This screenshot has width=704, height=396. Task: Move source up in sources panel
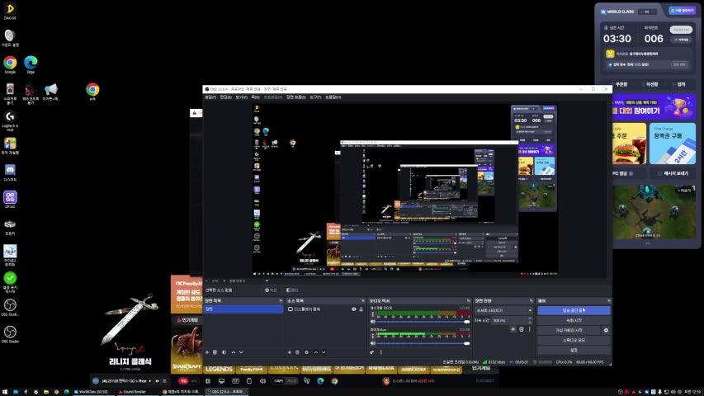coord(315,352)
